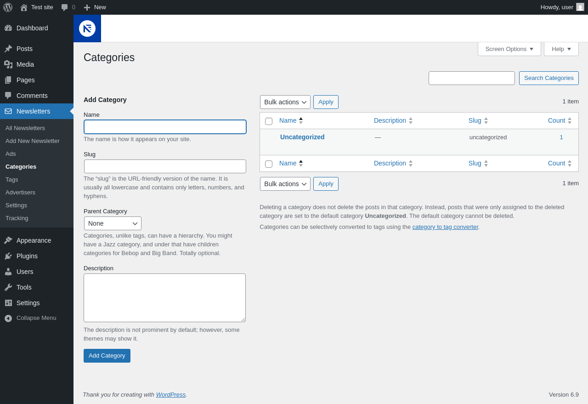This screenshot has width=588, height=404.
Task: Click the Search Categories button
Action: 549,78
